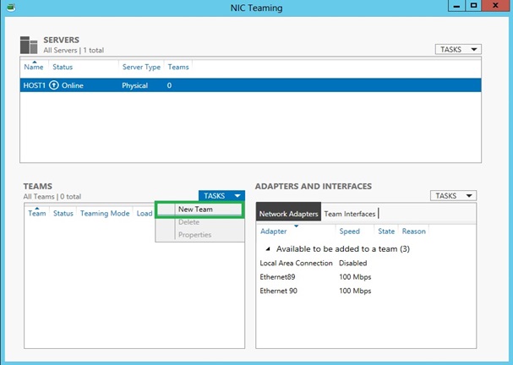
Task: Sort teams by Teaming Mode column
Action: coord(105,213)
